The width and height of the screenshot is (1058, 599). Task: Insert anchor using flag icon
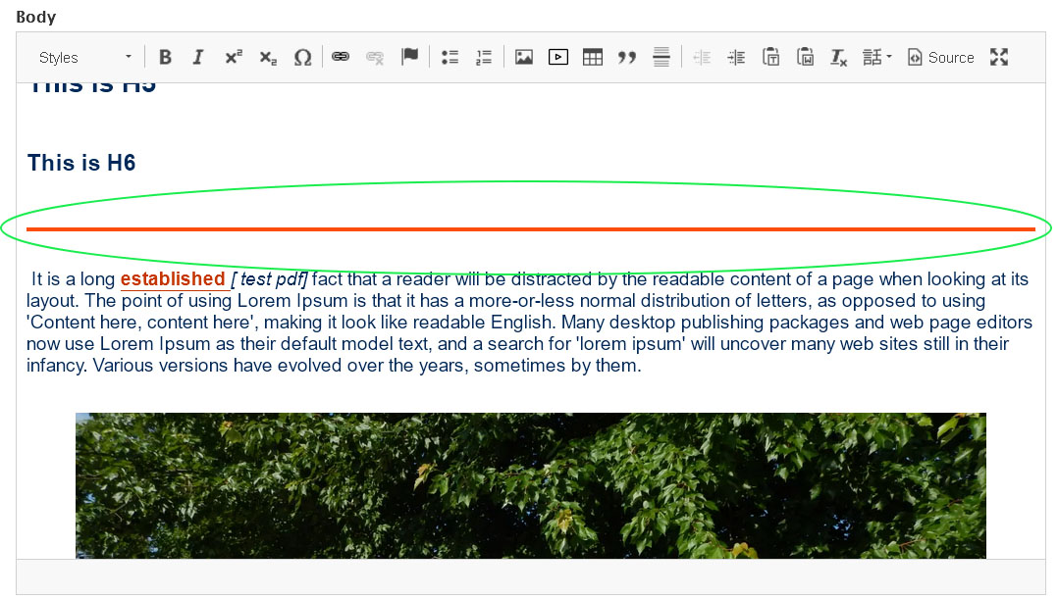click(x=409, y=57)
